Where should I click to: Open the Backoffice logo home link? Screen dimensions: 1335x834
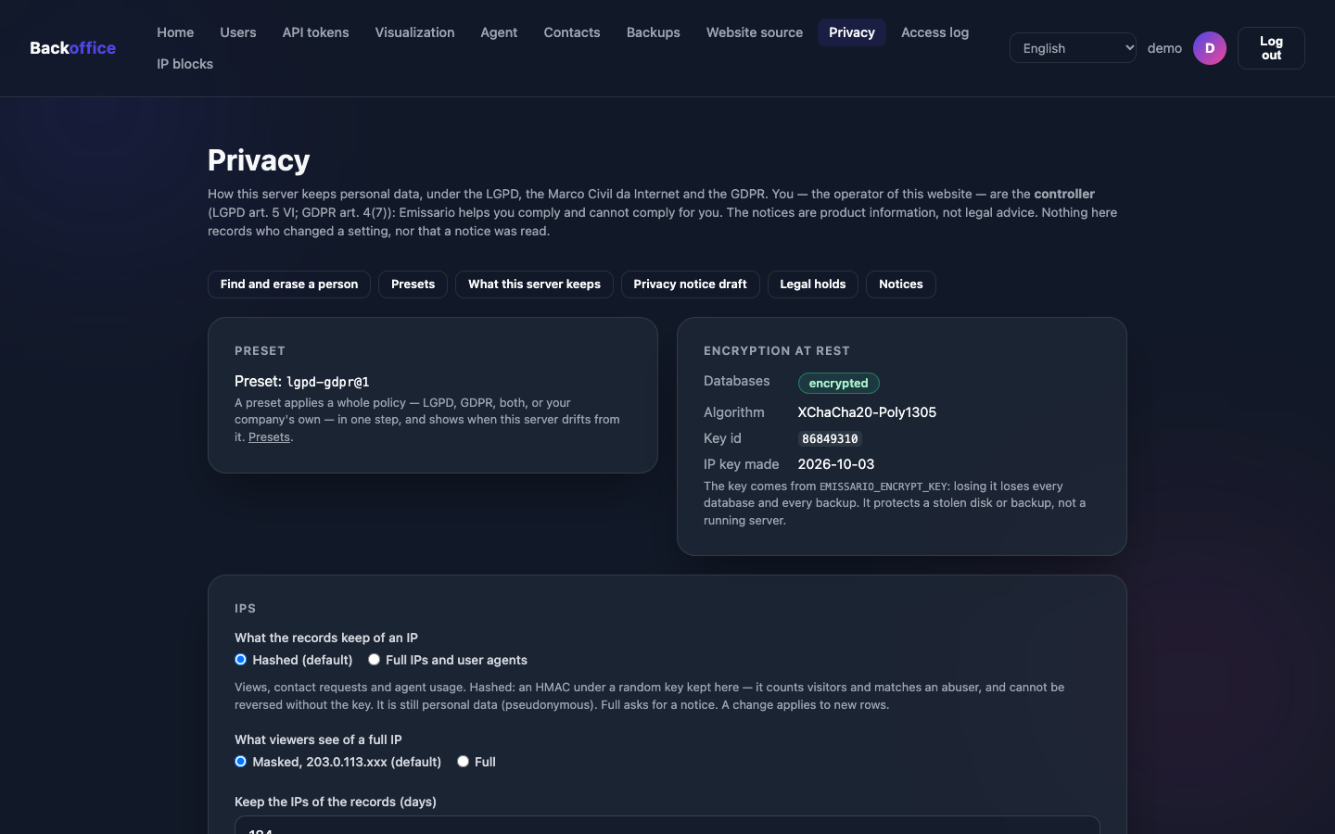tap(72, 48)
